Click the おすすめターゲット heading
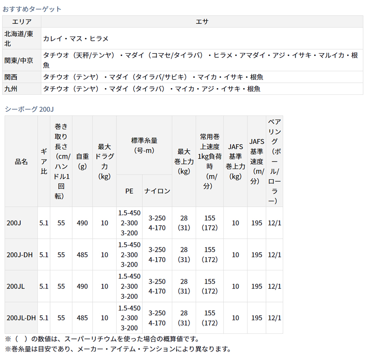The width and height of the screenshot is (370, 354). coord(32,9)
